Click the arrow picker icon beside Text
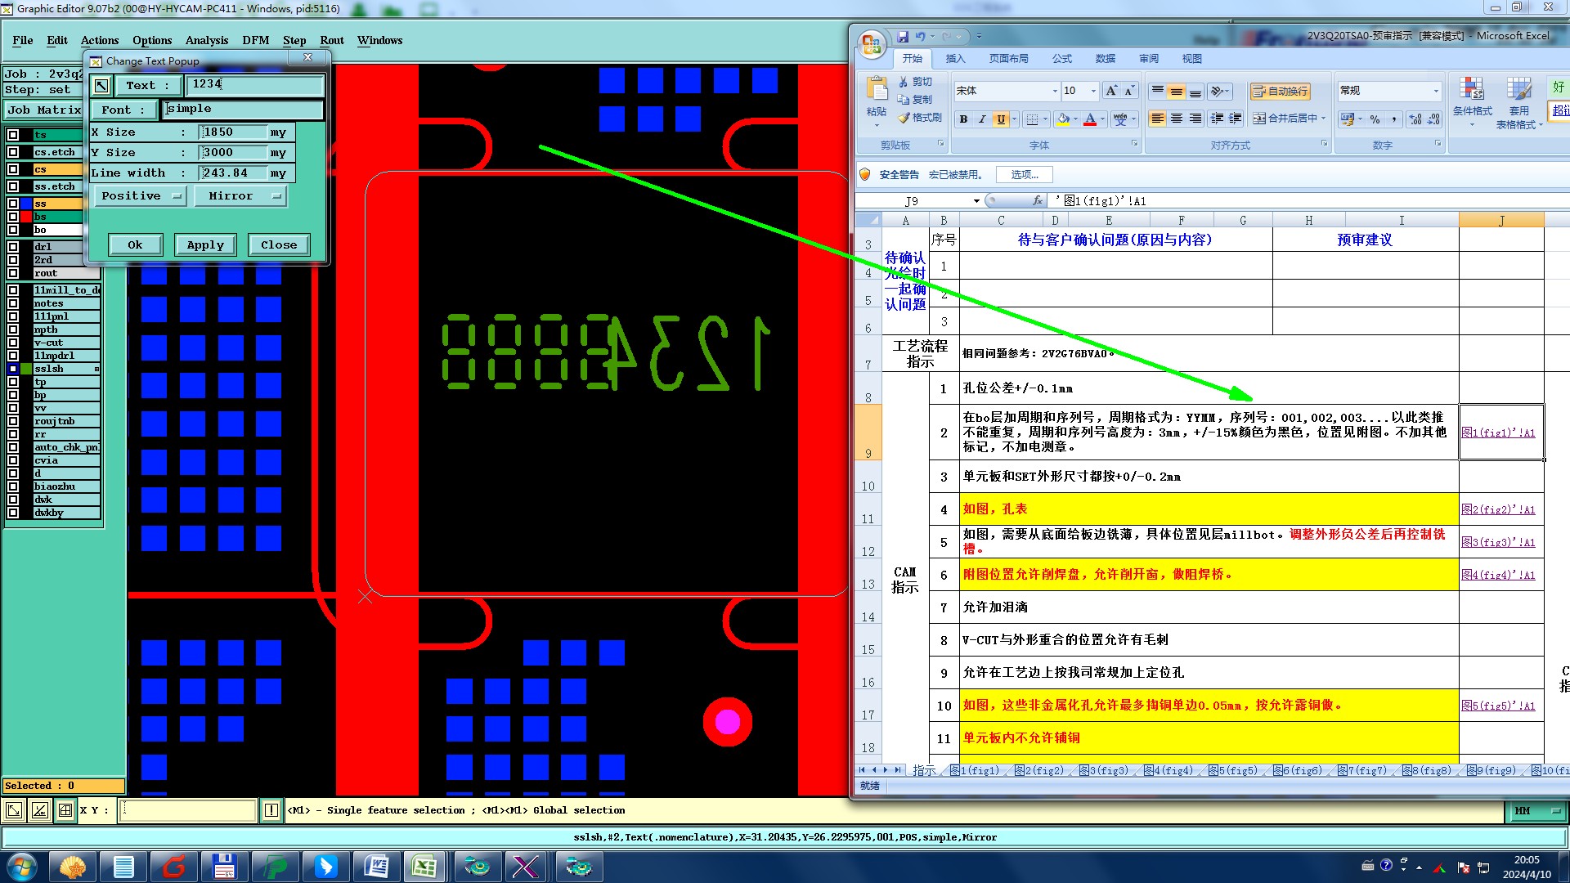The width and height of the screenshot is (1570, 883). (101, 85)
